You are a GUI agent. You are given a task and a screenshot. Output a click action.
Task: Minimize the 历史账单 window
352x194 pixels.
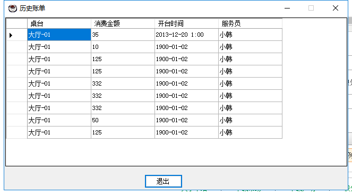pos(287,9)
